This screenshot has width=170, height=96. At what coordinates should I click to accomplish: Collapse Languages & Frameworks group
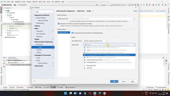click(x=33, y=55)
